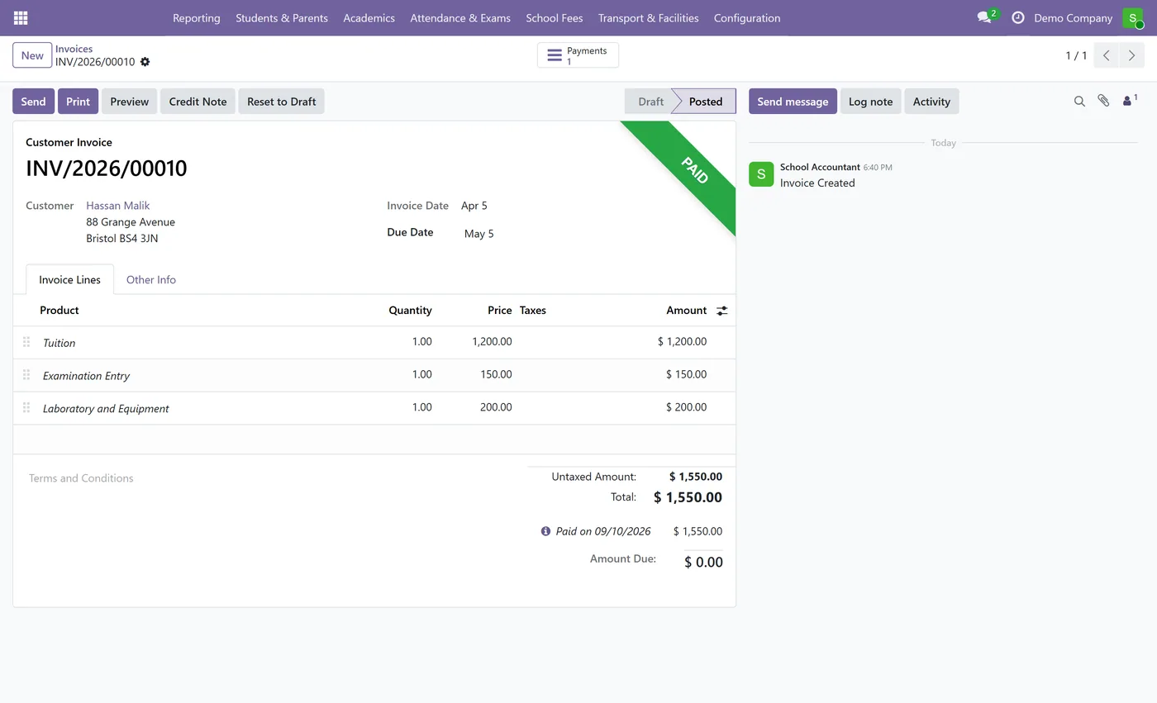This screenshot has width=1157, height=703.
Task: Click the Log note button
Action: pyautogui.click(x=870, y=102)
